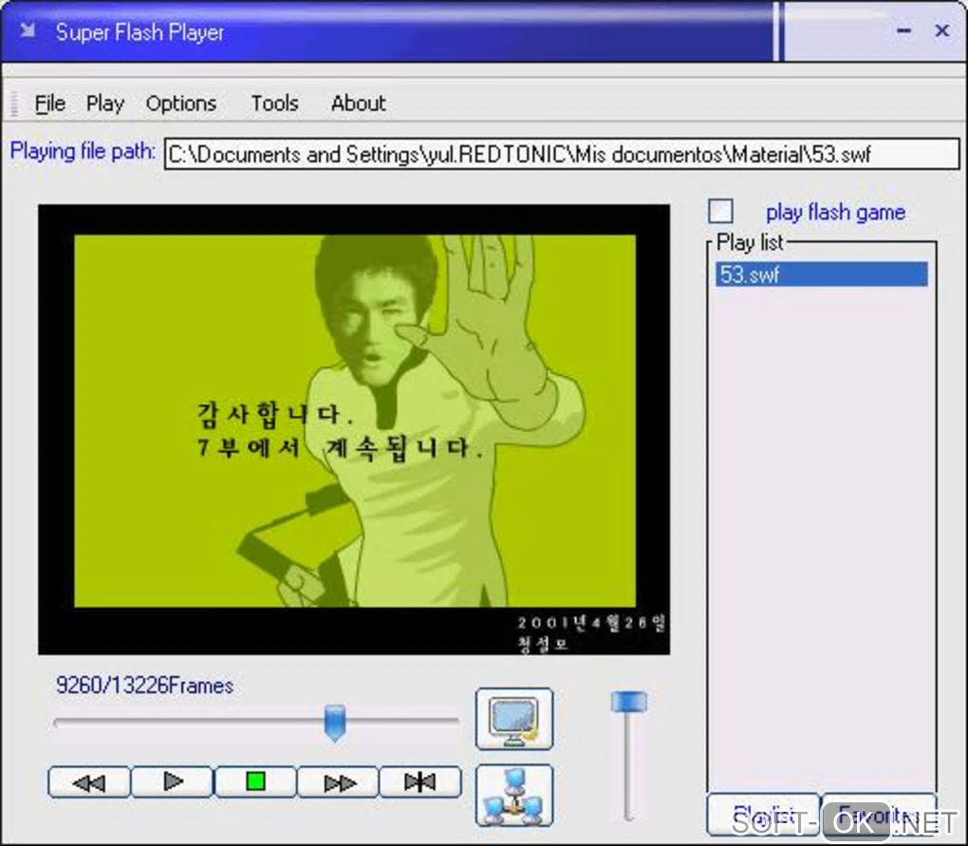Image resolution: width=968 pixels, height=846 pixels.
Task: Click the 9260/13226Frames counter text
Action: [144, 686]
